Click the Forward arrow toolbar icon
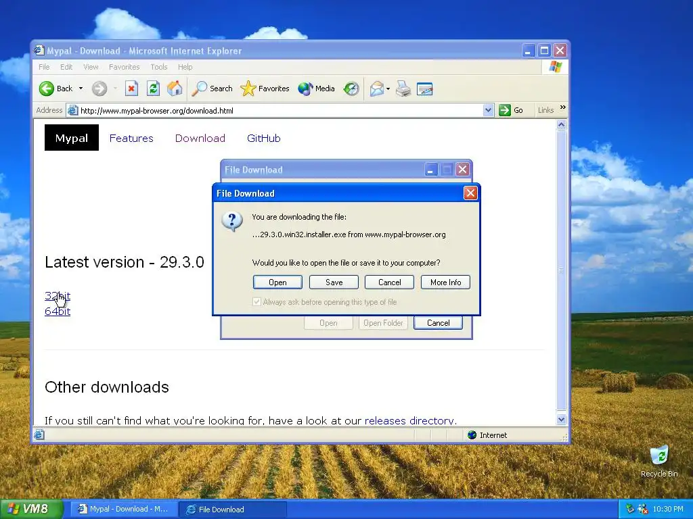 click(x=99, y=89)
